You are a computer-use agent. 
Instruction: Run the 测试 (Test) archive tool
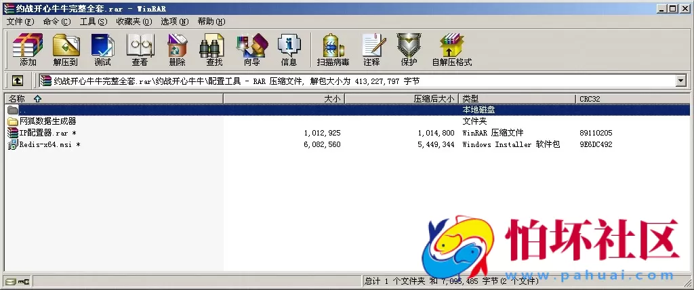click(x=103, y=45)
